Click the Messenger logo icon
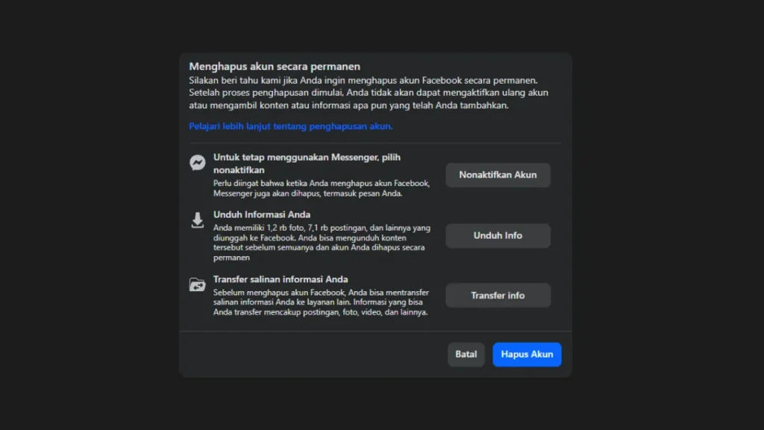Viewport: 764px width, 430px height. 198,163
